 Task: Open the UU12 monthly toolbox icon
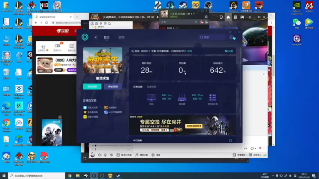point(106,112)
